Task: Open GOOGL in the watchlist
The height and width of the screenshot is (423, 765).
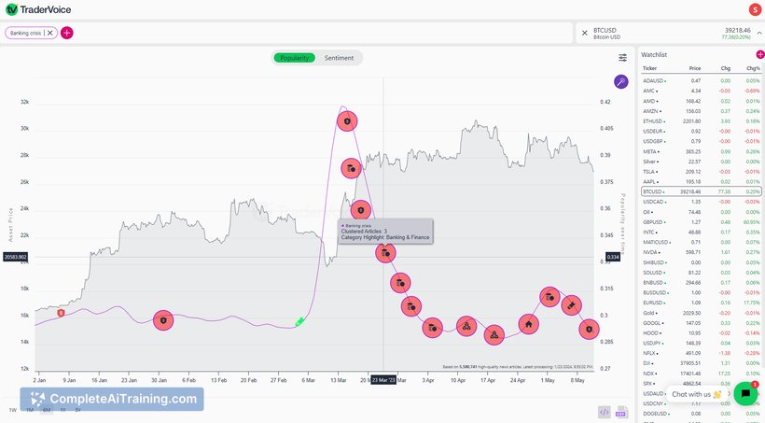Action: [701, 323]
